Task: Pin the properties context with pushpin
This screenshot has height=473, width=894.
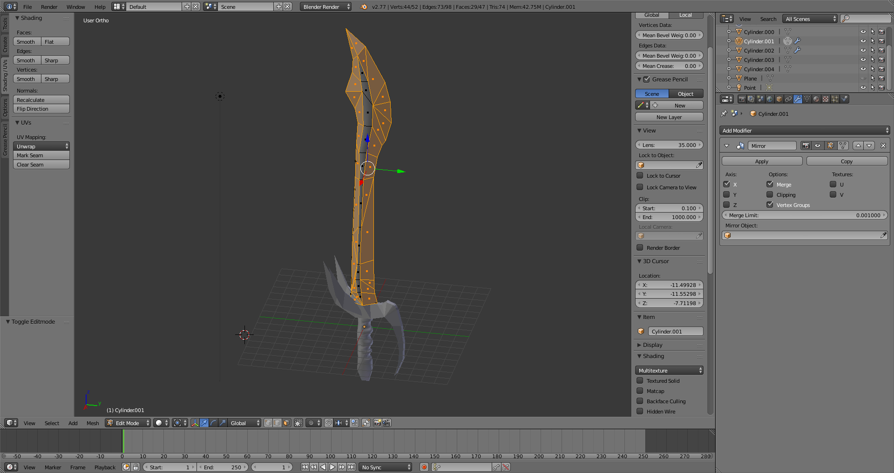Action: [724, 113]
